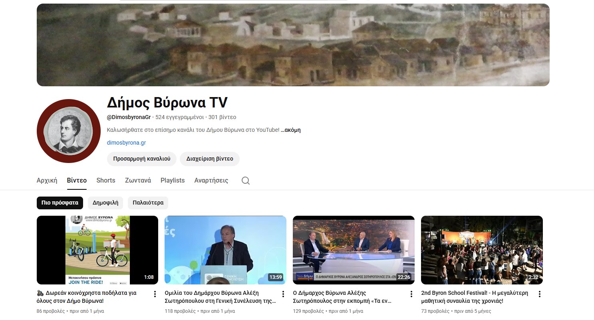Open the Ζωντανά tab
This screenshot has width=594, height=320.
(x=138, y=181)
